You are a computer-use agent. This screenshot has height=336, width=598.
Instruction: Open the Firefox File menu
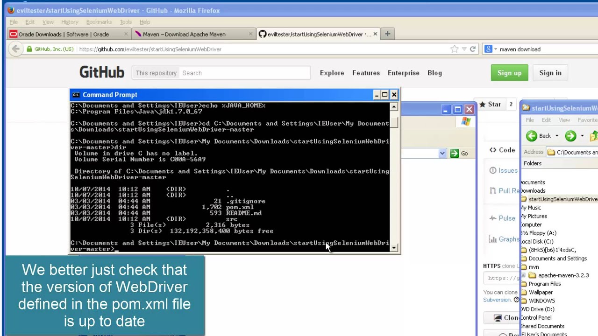click(14, 22)
